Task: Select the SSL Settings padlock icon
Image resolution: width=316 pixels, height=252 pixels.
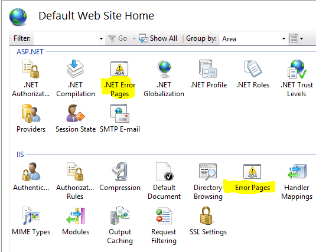Action: (206, 216)
